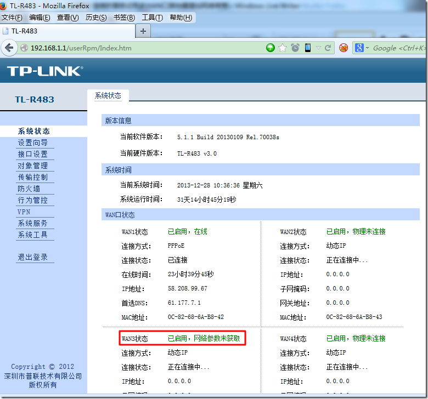Click the green go arrow icon in address bar
The height and width of the screenshot is (399, 428).
coord(270,48)
